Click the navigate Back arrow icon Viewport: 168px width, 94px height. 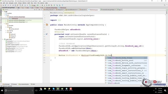(x=25, y=5)
